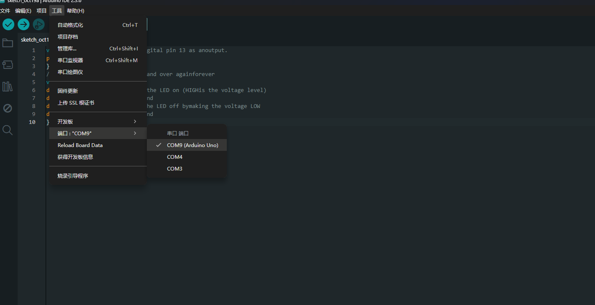Viewport: 595px width, 305px height.
Task: Open 管理库... menu entry
Action: (98, 49)
